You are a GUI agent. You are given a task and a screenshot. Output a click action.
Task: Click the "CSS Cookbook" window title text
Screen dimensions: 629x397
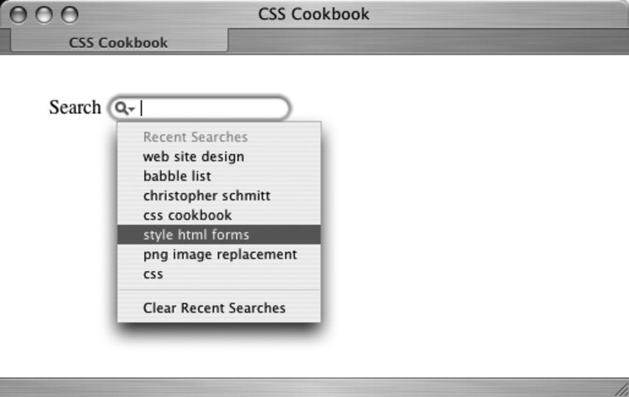pos(314,15)
